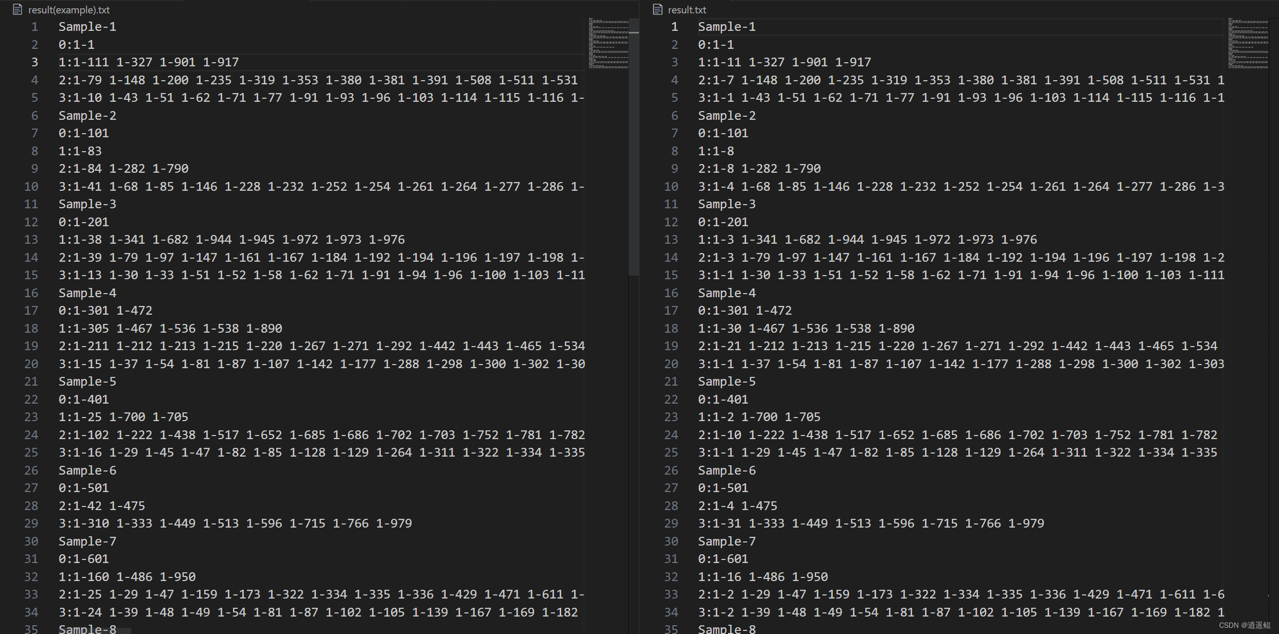Click 'Sample-1' in result.txt

click(727, 27)
